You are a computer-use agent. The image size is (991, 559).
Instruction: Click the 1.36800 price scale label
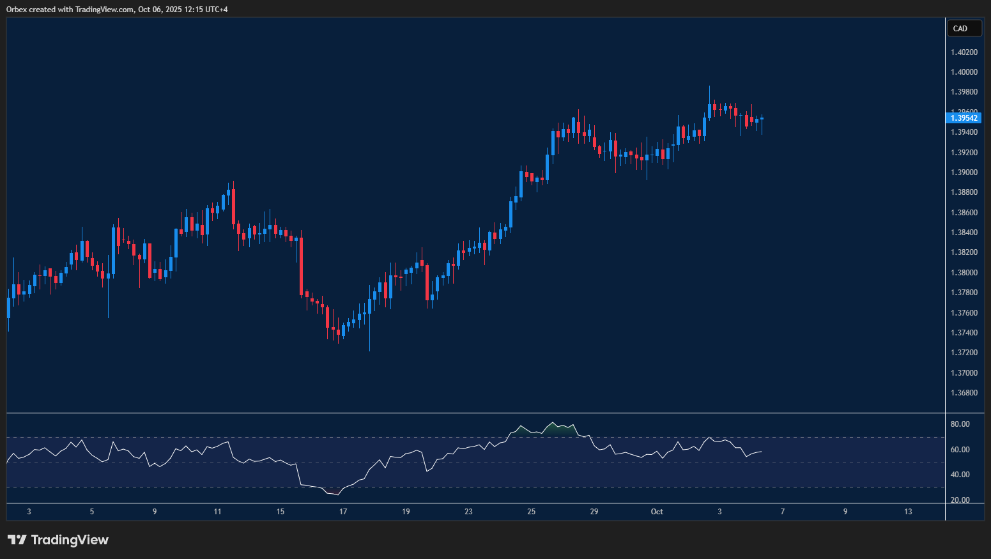point(964,393)
